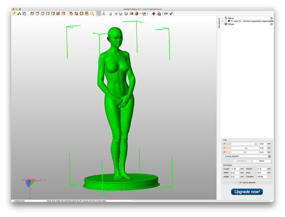Click the zoom-to-platform square icon
This screenshot has height=217, width=285.
click(x=82, y=14)
